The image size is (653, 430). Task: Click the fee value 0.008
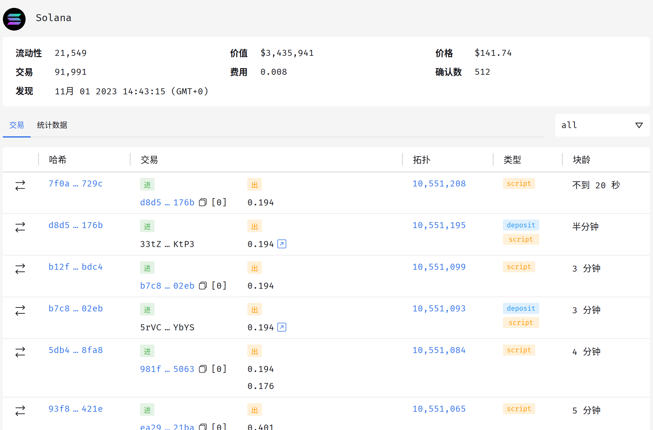[x=274, y=72]
